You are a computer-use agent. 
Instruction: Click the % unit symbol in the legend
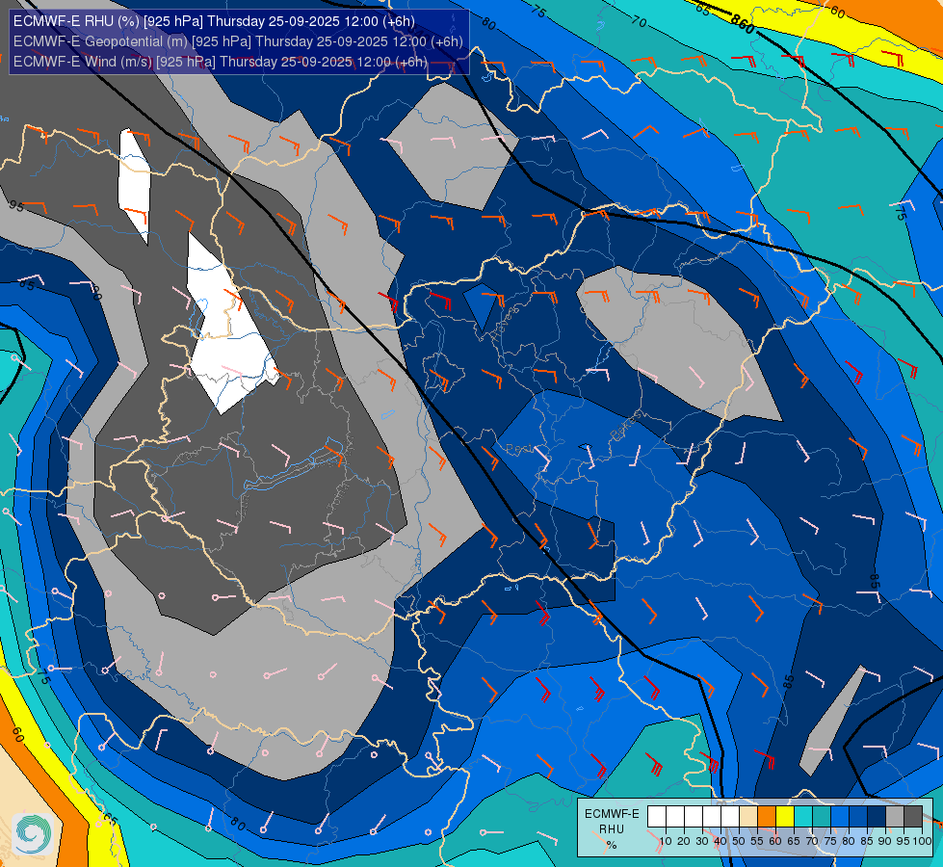click(x=612, y=845)
